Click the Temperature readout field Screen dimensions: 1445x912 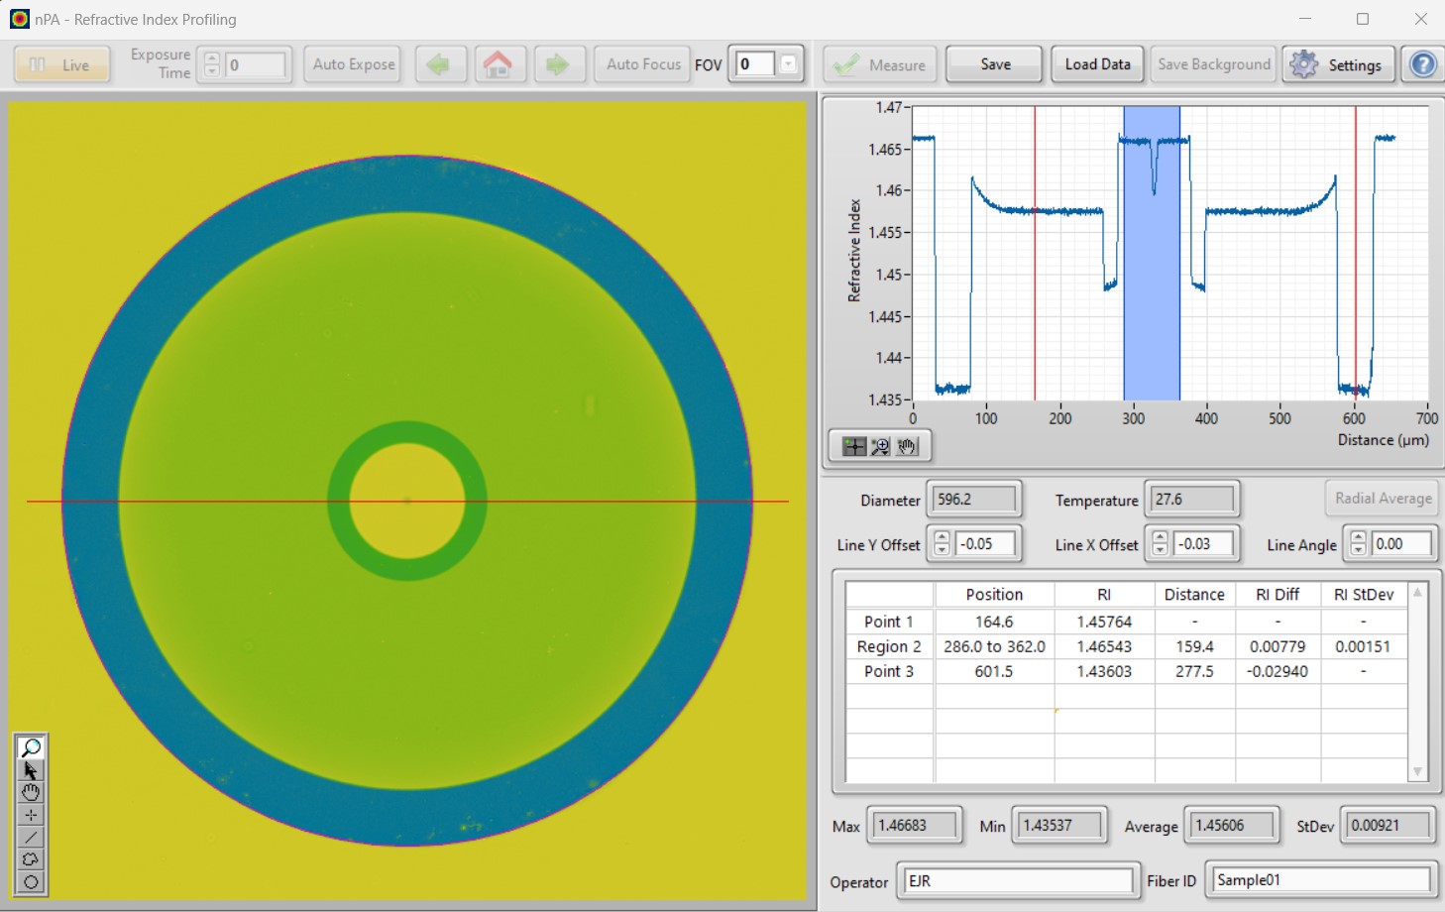tap(1192, 500)
